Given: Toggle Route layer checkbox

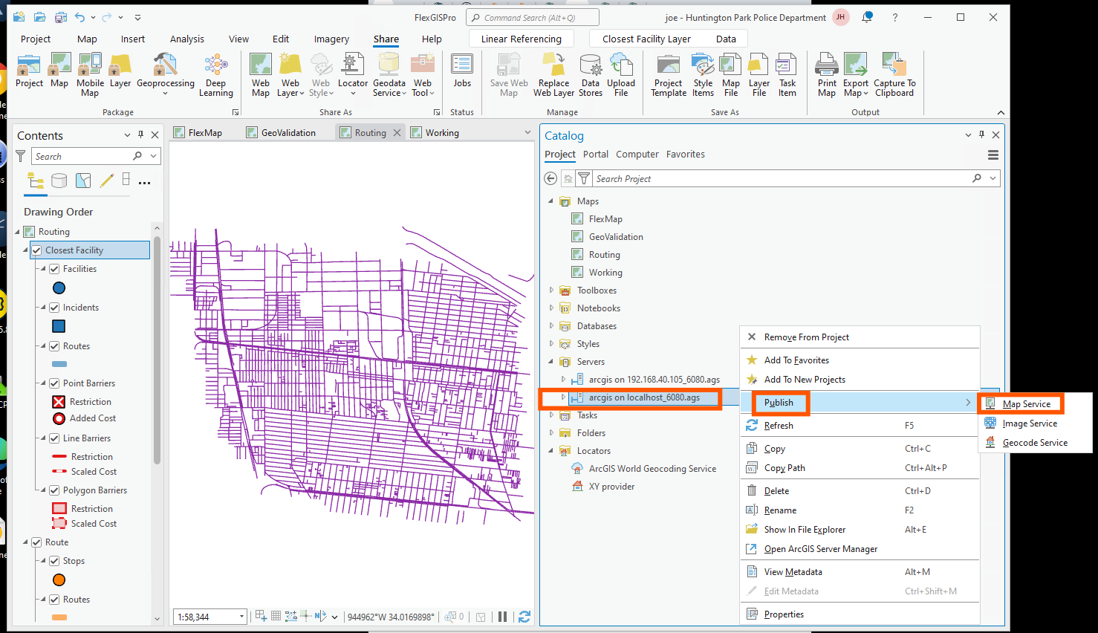Looking at the screenshot, I should [x=36, y=542].
